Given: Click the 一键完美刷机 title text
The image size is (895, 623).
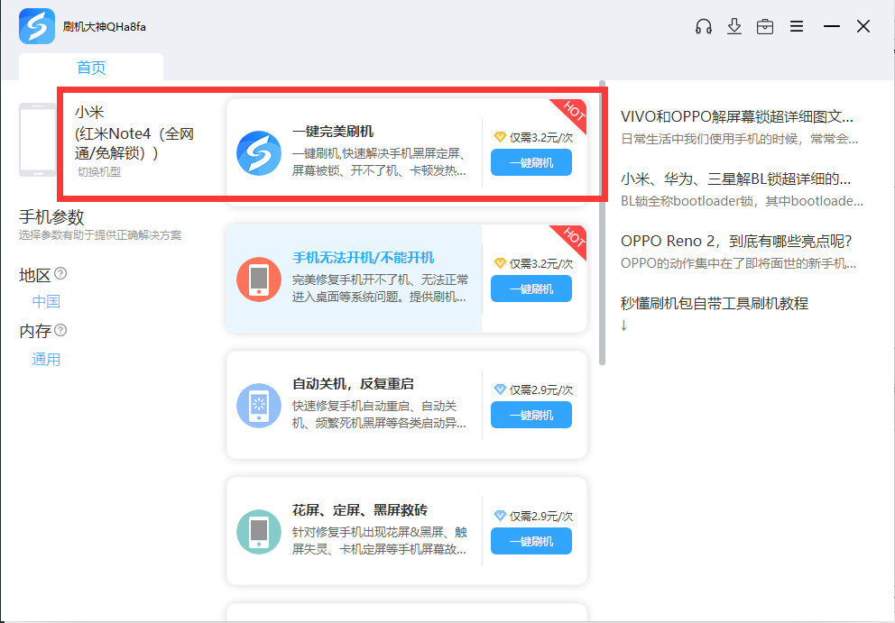Looking at the screenshot, I should [333, 132].
